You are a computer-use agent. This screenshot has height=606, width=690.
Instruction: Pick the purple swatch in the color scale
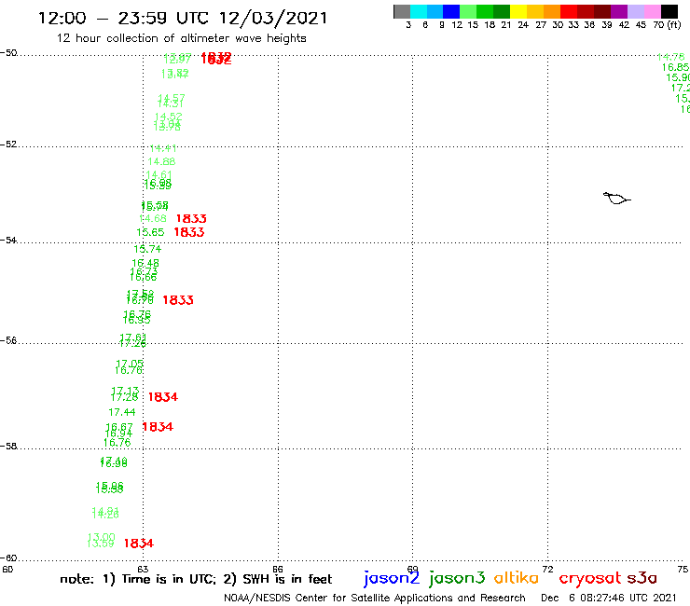[619, 11]
